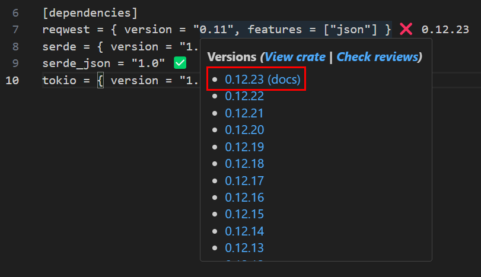The height and width of the screenshot is (277, 481).
Task: Select version 0.12.23 in the list
Action: 244,79
